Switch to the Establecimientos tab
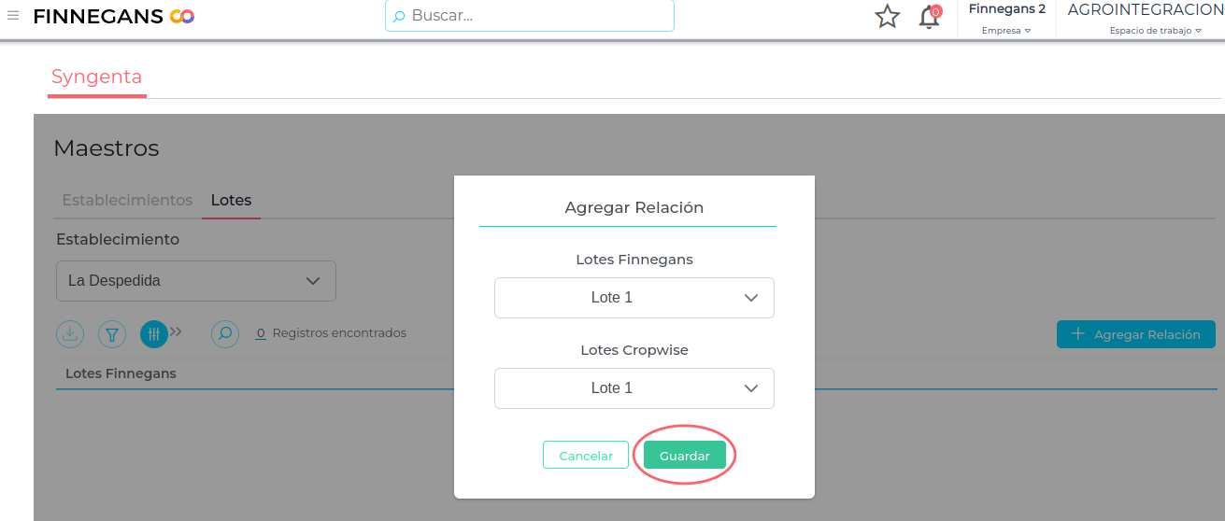This screenshot has height=521, width=1225. click(127, 200)
